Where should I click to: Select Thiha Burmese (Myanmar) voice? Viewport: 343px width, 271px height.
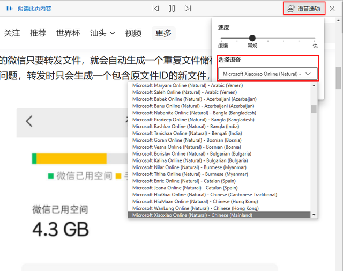pyautogui.click(x=219, y=174)
